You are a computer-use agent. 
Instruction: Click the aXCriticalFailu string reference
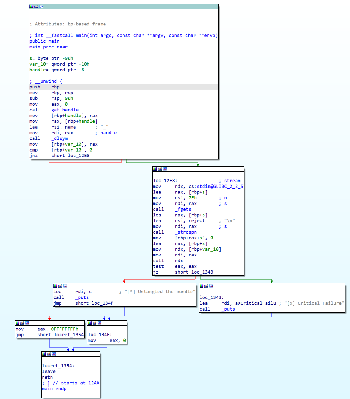249,303
